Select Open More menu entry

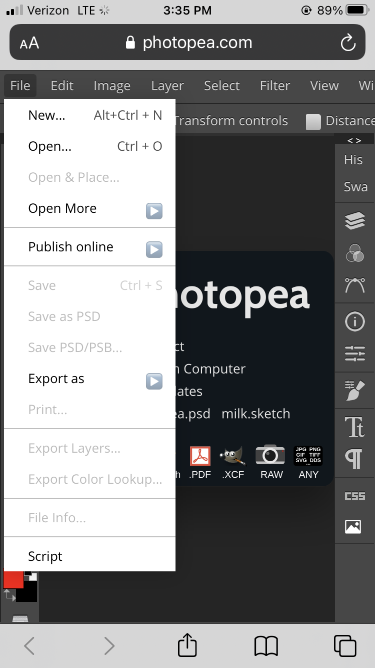[89, 208]
